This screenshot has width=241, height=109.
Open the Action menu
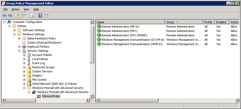coord(16,9)
